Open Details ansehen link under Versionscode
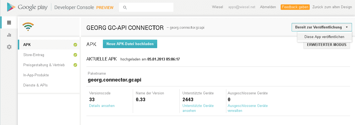The height and width of the screenshot is (125, 355). tap(102, 106)
